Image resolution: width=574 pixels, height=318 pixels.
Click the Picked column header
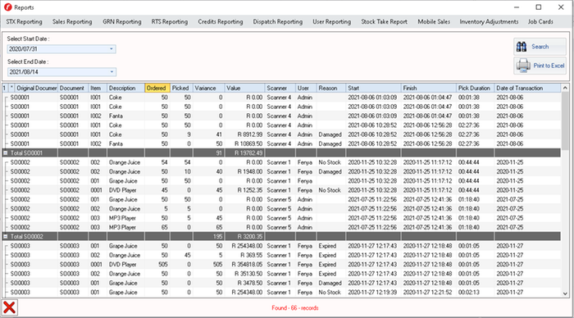pyautogui.click(x=181, y=88)
